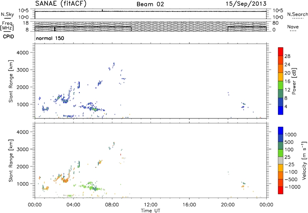Click the Beam 02 heading

pos(150,4)
